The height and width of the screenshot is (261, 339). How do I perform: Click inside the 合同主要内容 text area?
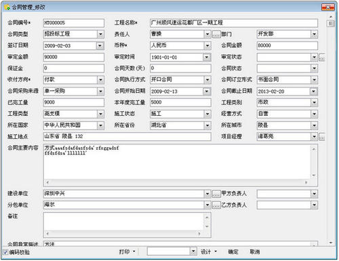pos(178,161)
